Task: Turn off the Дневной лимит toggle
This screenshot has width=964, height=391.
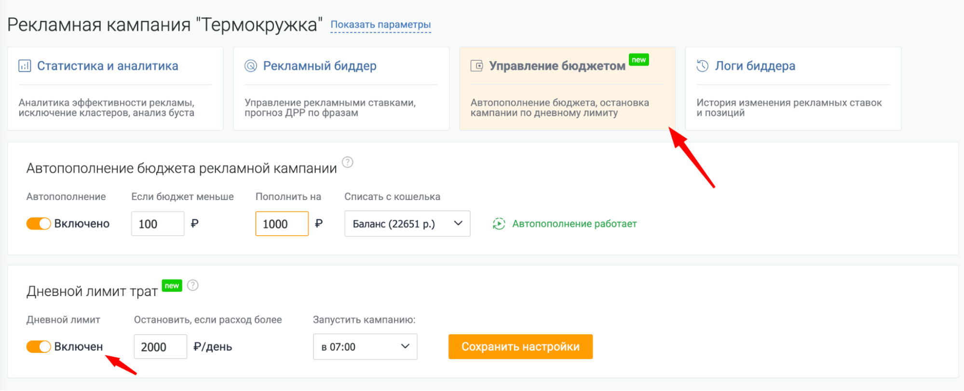Action: 39,347
